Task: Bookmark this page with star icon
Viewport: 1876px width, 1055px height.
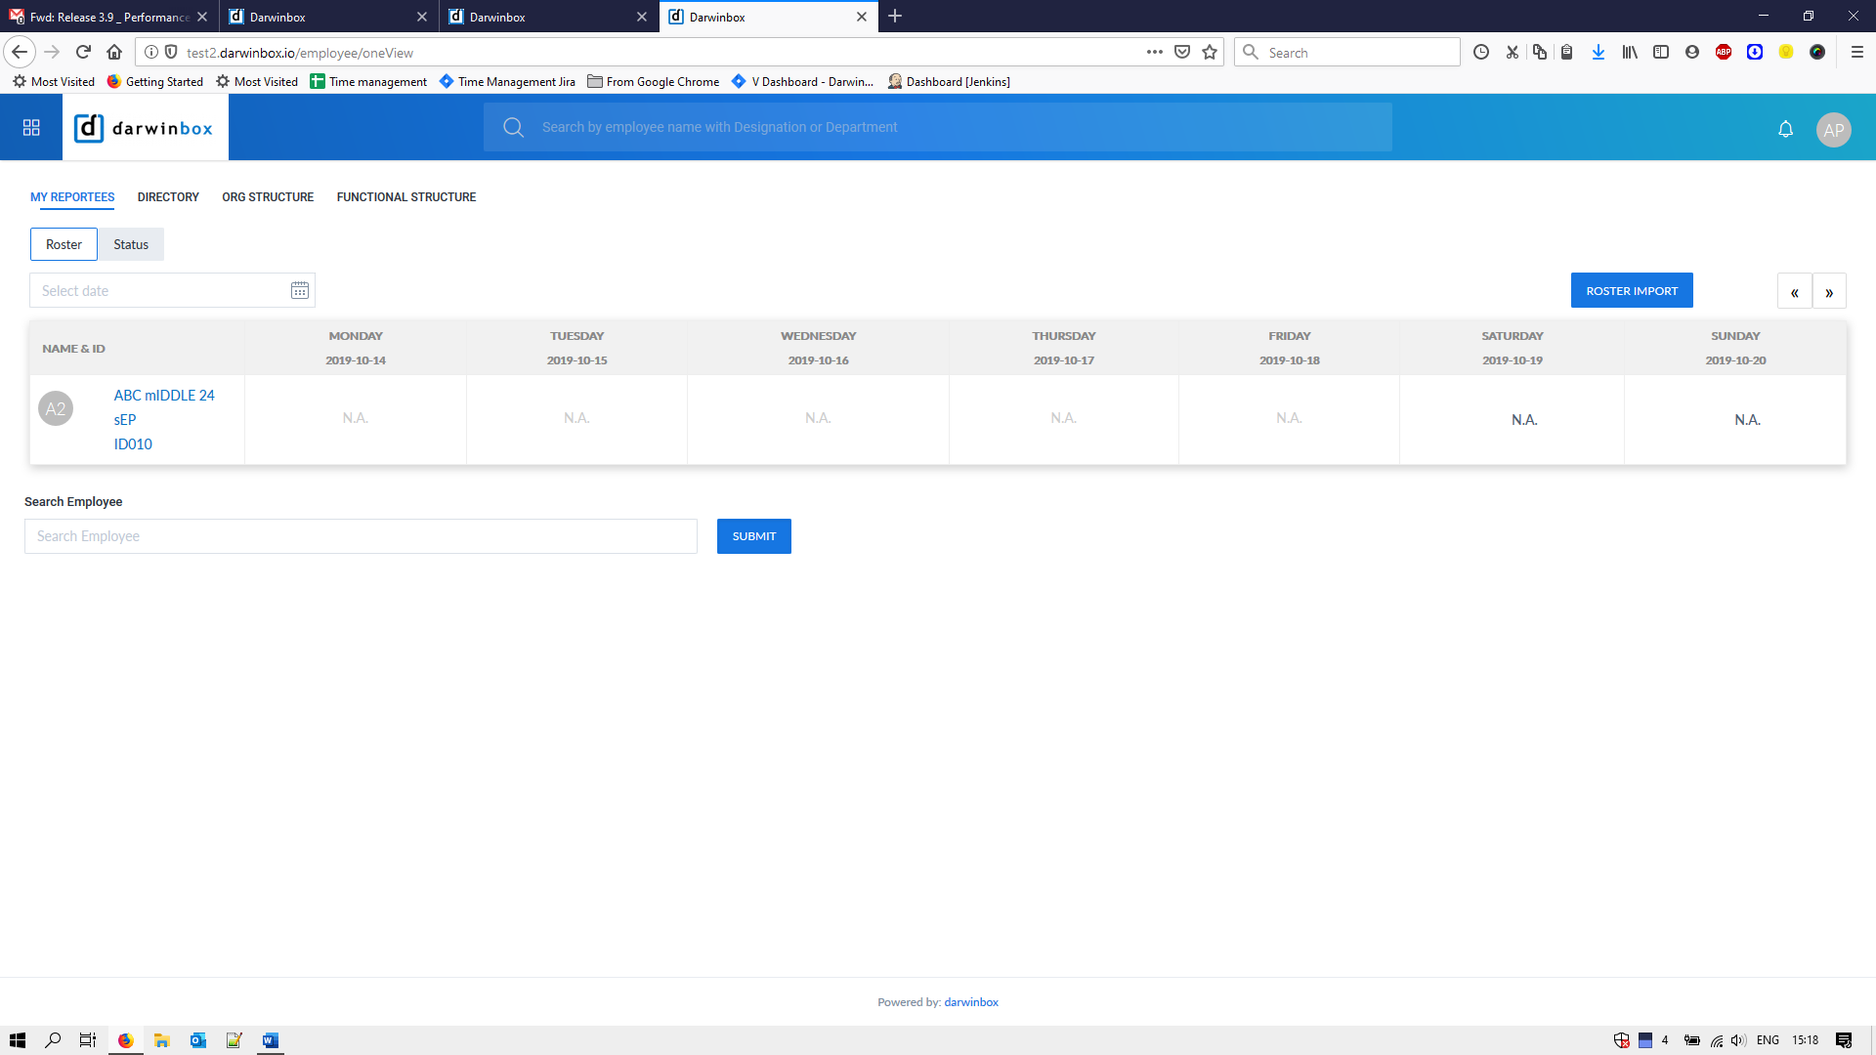Action: click(x=1210, y=53)
